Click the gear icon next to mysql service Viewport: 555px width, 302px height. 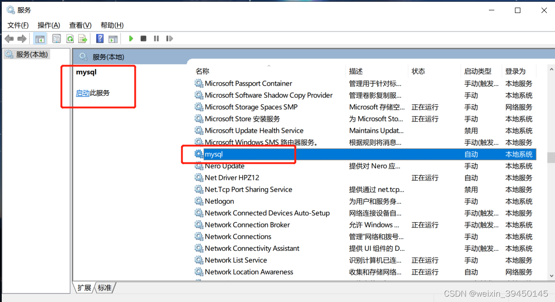coord(199,154)
